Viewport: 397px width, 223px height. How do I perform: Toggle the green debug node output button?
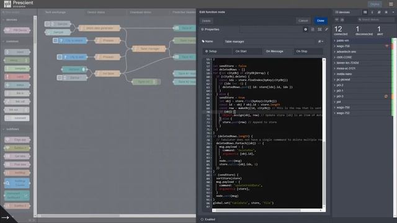pyautogui.click(x=159, y=82)
